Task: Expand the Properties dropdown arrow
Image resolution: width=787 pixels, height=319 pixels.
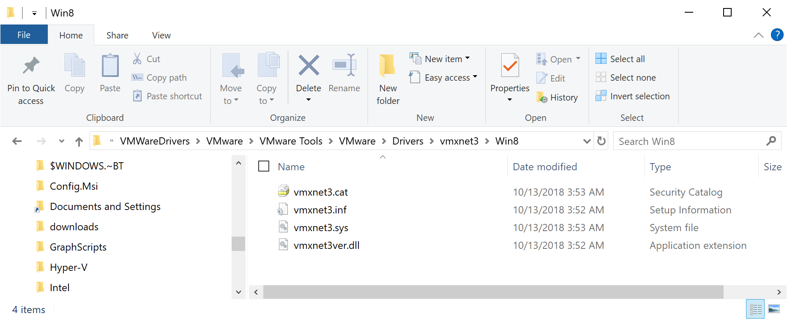Action: [510, 100]
